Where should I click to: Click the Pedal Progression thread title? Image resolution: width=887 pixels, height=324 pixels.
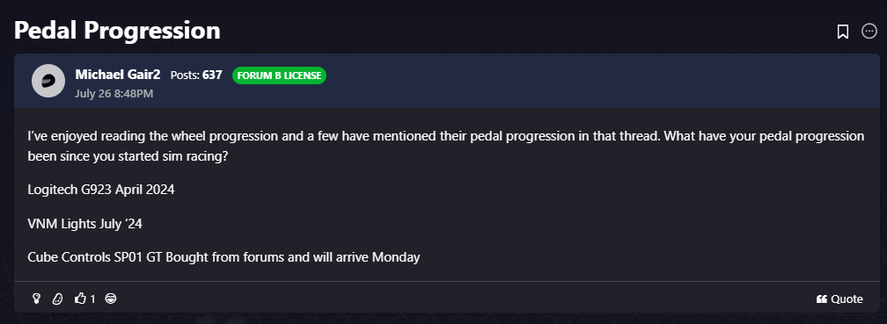117,31
